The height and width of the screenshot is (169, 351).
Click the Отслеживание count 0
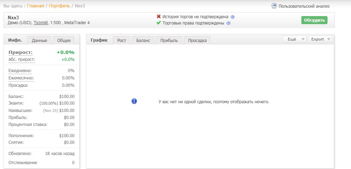73,162
